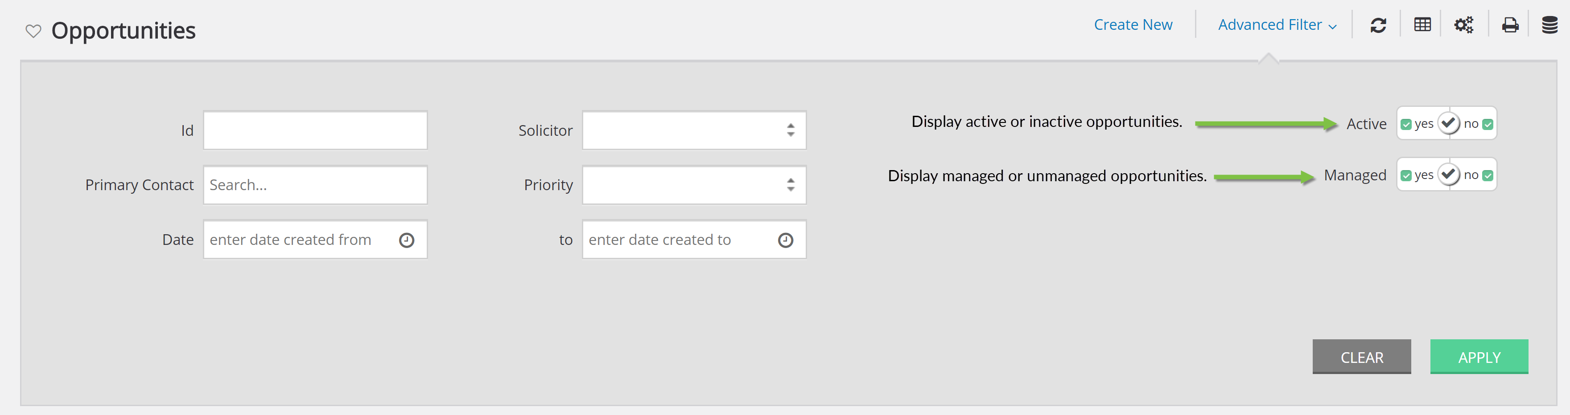Click the Primary Contact search field
This screenshot has width=1570, height=415.
[315, 185]
